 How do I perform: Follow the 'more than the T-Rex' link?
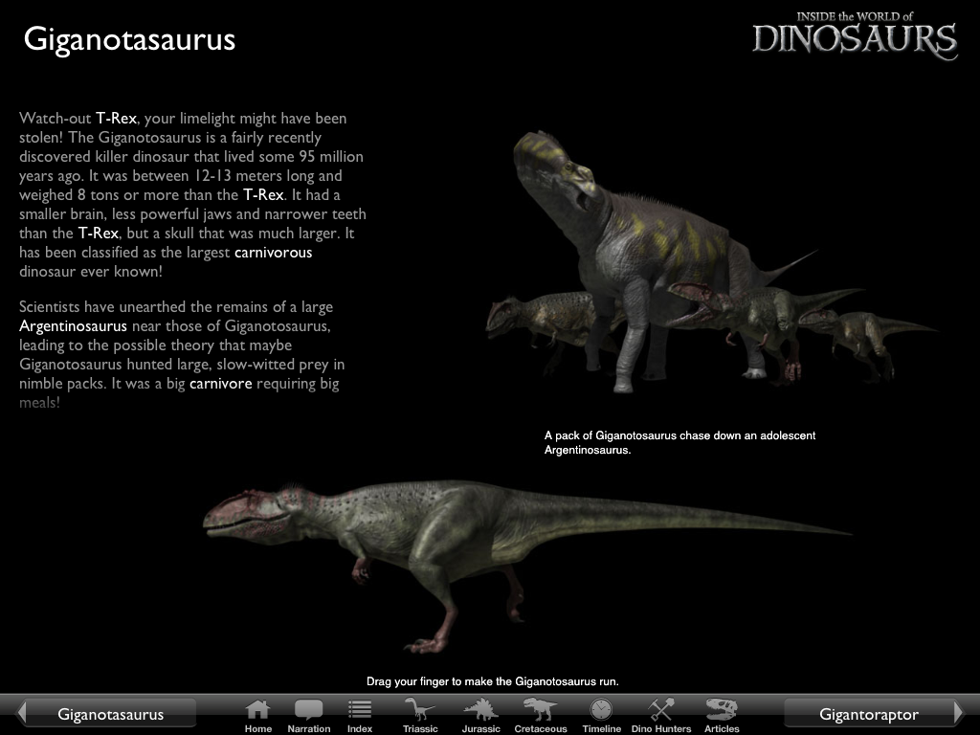tap(263, 195)
